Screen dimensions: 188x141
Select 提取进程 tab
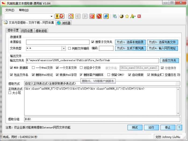click(x=41, y=31)
